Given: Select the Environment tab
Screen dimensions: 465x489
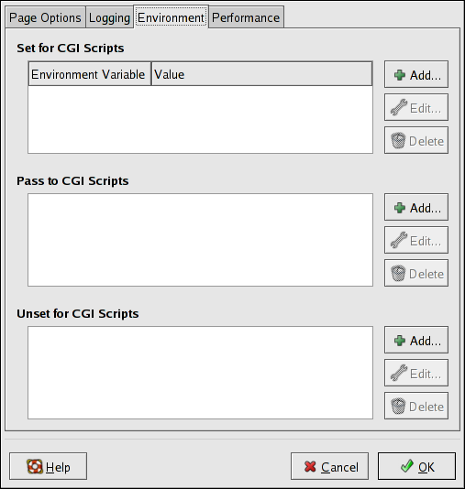Looking at the screenshot, I should coord(172,17).
